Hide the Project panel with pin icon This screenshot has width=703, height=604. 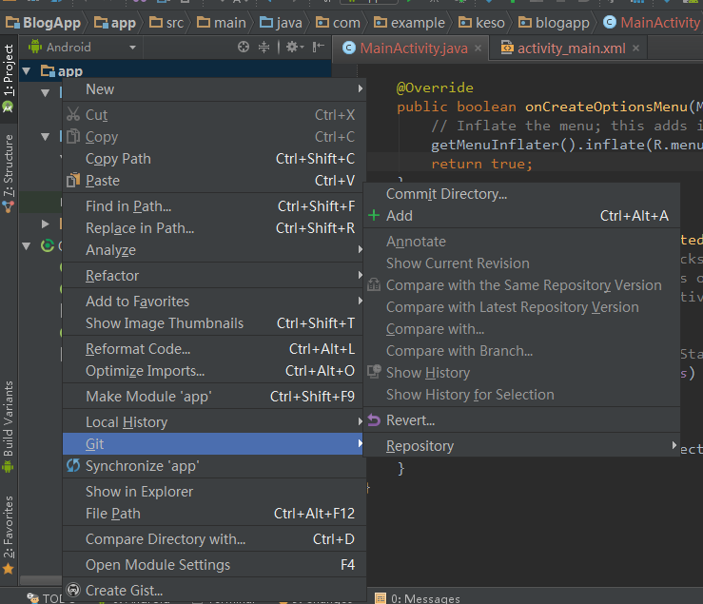click(320, 47)
